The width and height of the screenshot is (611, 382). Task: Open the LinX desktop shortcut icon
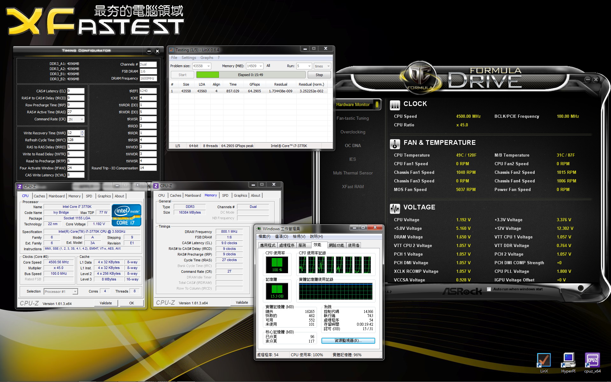pyautogui.click(x=544, y=360)
